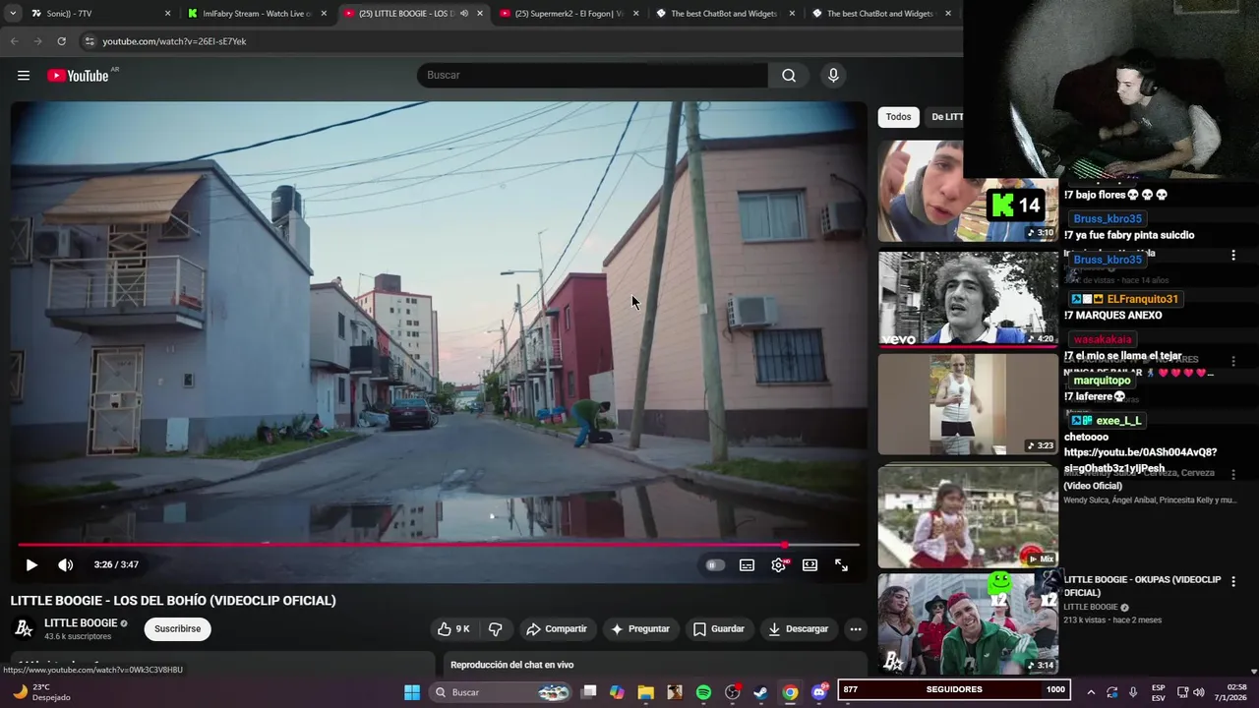Save the video with the Guardar button

tap(719, 629)
